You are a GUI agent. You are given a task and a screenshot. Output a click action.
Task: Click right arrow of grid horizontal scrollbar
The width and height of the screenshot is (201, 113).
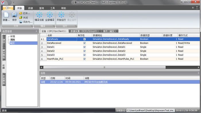click(198, 67)
